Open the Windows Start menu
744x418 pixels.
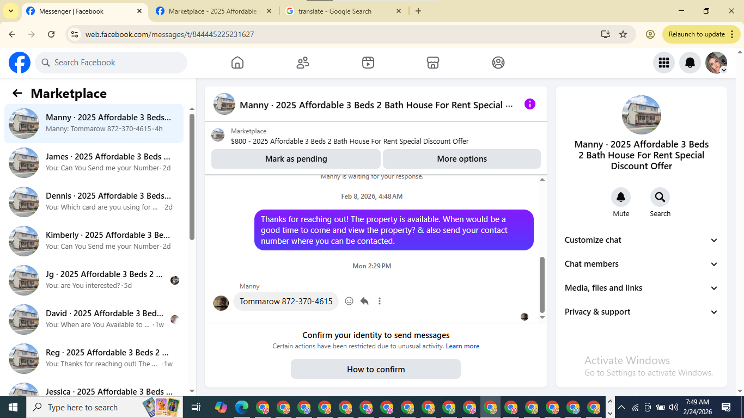point(13,407)
